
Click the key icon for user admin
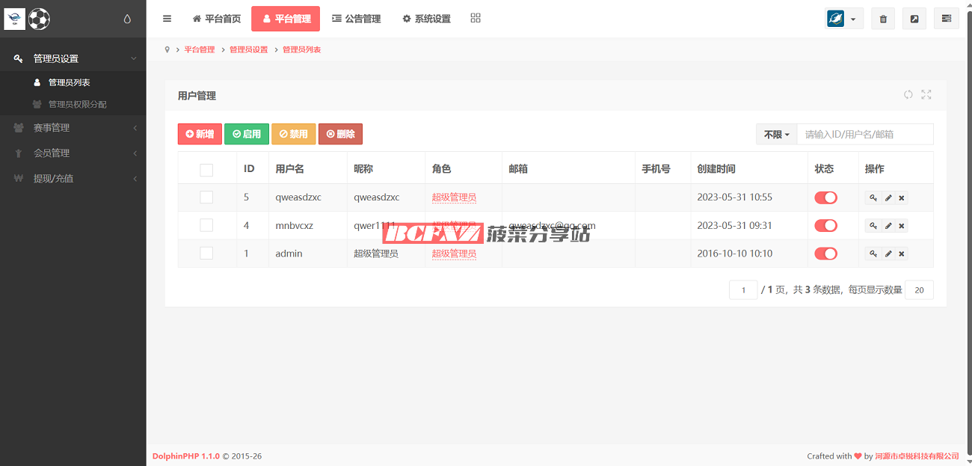(x=873, y=254)
